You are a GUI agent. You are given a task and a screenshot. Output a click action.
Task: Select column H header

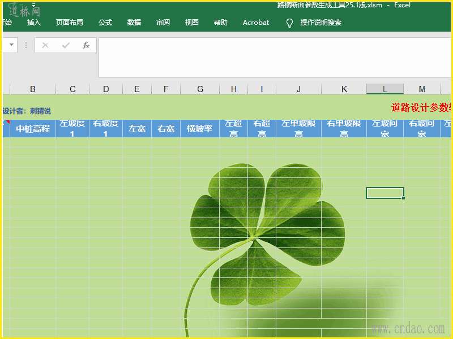point(234,89)
